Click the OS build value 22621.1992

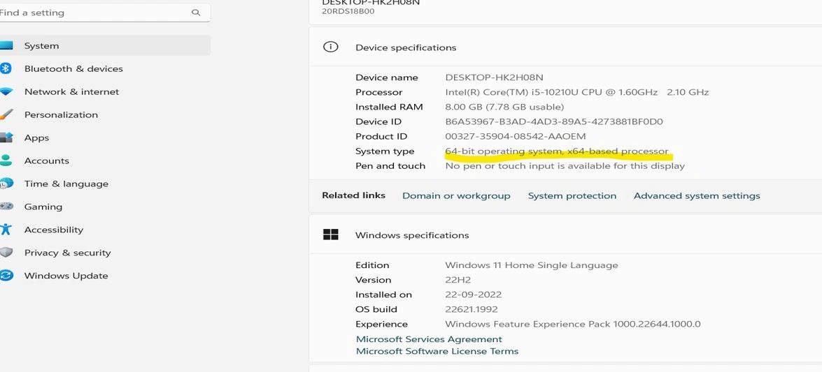click(x=472, y=309)
